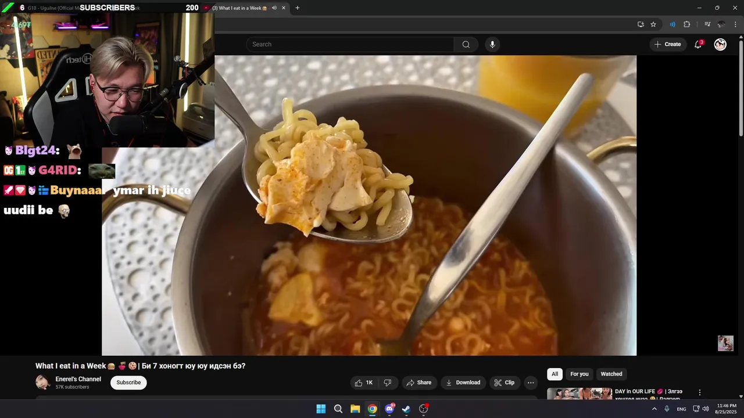744x418 pixels.
Task: Close the 'What I eat in a Week' tab
Action: click(284, 8)
